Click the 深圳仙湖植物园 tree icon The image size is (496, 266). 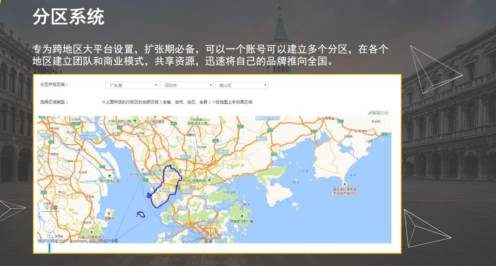point(209,180)
